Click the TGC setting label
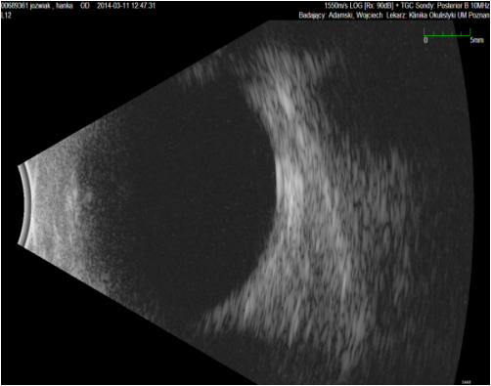The image size is (491, 386). (x=408, y=6)
